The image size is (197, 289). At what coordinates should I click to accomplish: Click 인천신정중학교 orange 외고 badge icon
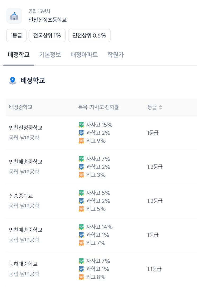[x=81, y=141]
